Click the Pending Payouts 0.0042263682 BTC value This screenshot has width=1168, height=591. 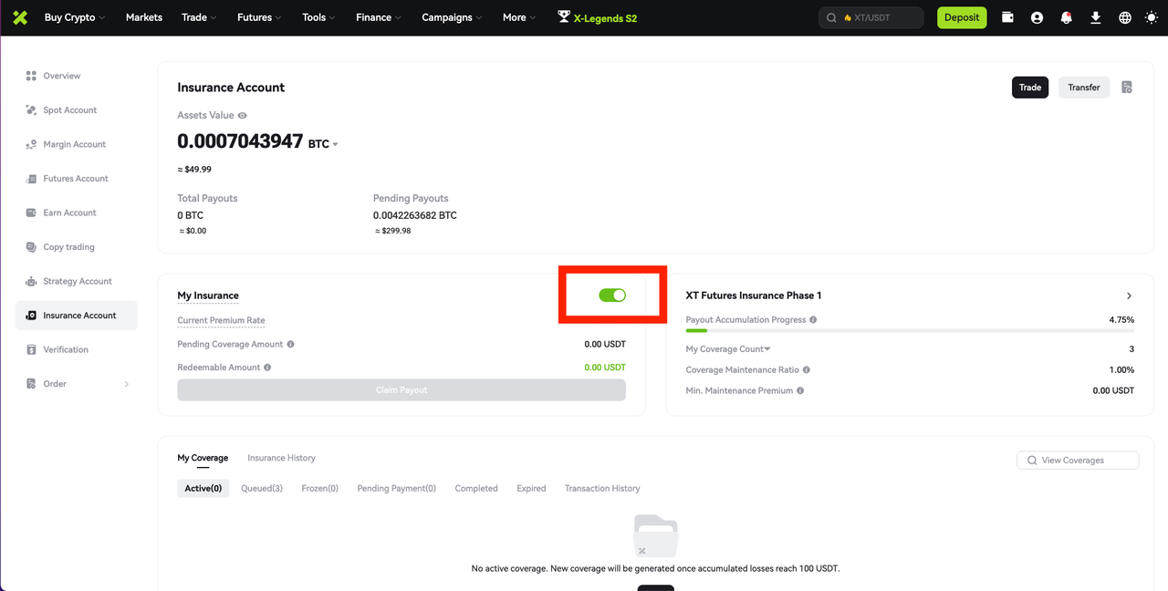point(415,216)
